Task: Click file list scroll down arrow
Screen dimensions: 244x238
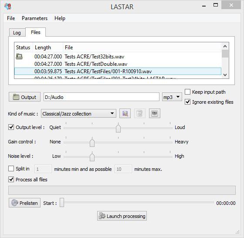Action: pos(225,75)
